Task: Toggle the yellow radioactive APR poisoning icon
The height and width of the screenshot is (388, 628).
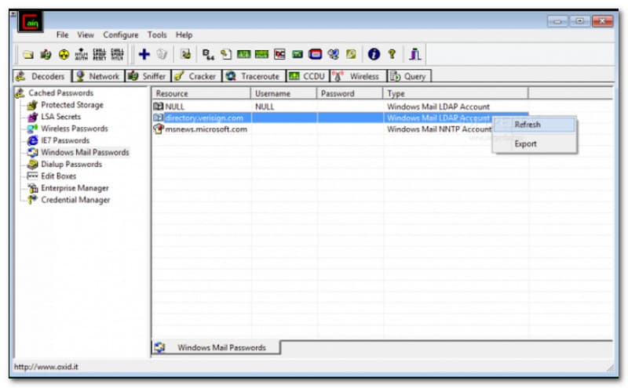Action: pyautogui.click(x=64, y=54)
